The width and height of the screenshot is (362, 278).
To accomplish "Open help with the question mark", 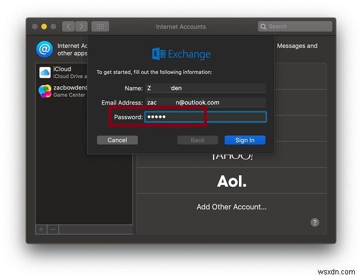I will point(315,222).
